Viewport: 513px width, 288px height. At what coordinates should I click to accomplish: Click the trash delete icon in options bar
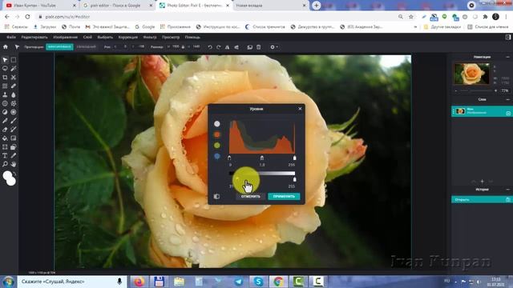[258, 47]
